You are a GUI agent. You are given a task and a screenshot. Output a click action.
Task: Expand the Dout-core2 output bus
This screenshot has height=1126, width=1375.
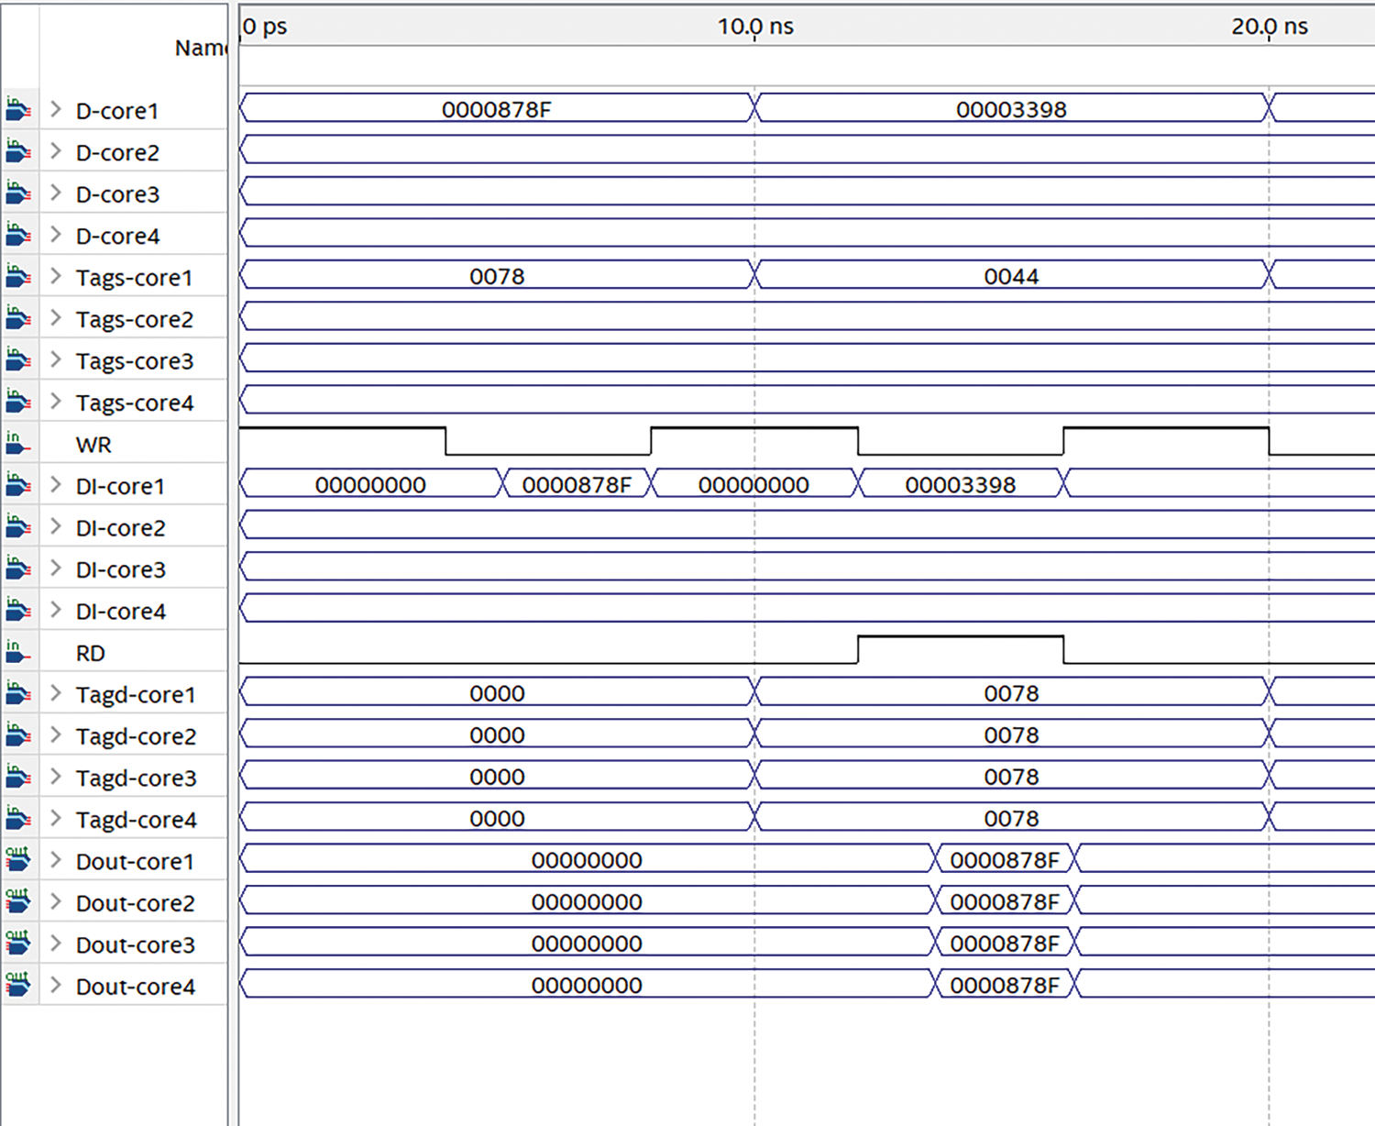[x=56, y=902]
